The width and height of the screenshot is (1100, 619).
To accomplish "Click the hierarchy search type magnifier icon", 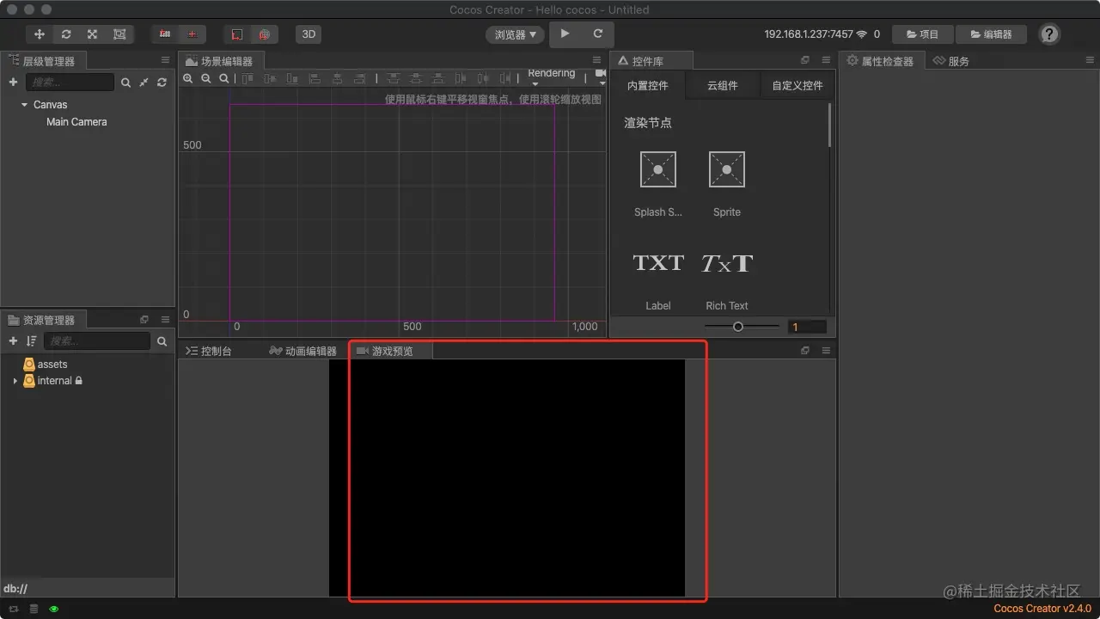I will pos(126,83).
